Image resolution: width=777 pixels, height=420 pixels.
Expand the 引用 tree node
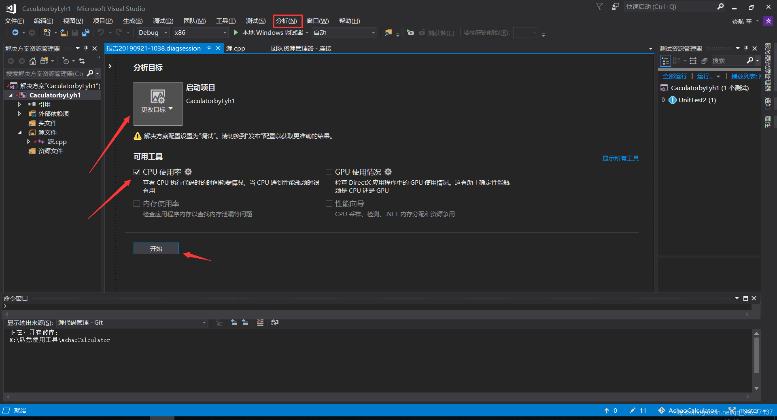19,104
